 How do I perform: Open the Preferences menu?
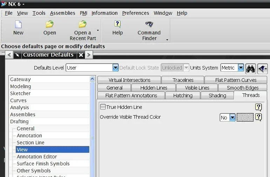point(136,13)
